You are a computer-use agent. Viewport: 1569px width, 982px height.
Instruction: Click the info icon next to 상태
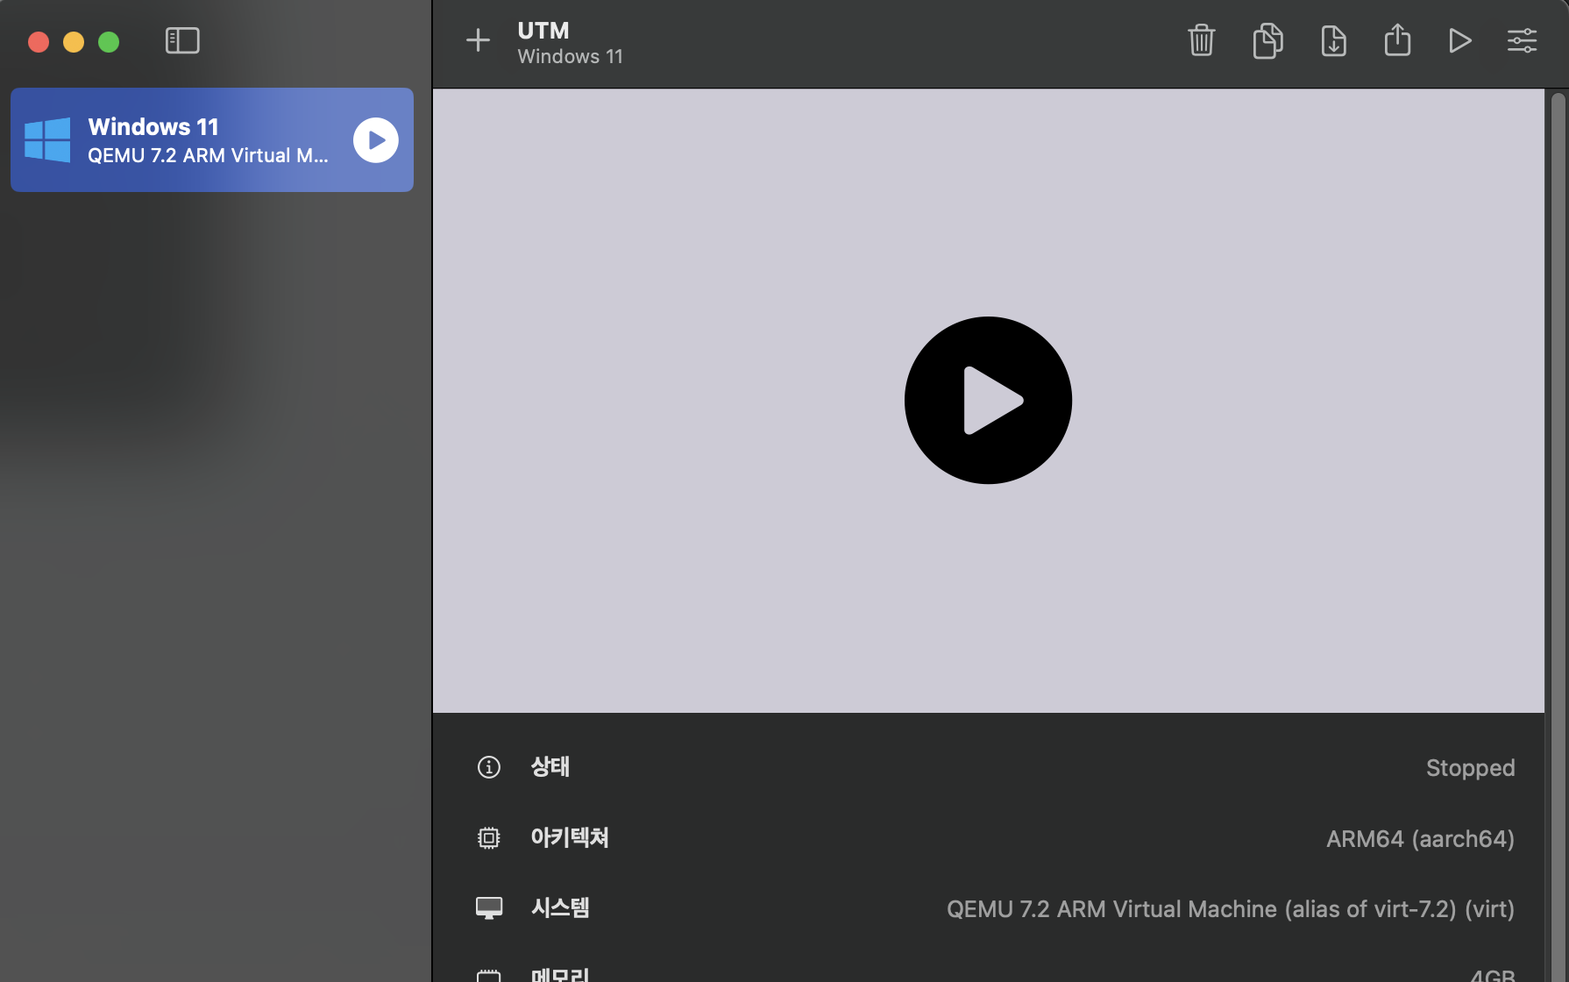point(488,767)
